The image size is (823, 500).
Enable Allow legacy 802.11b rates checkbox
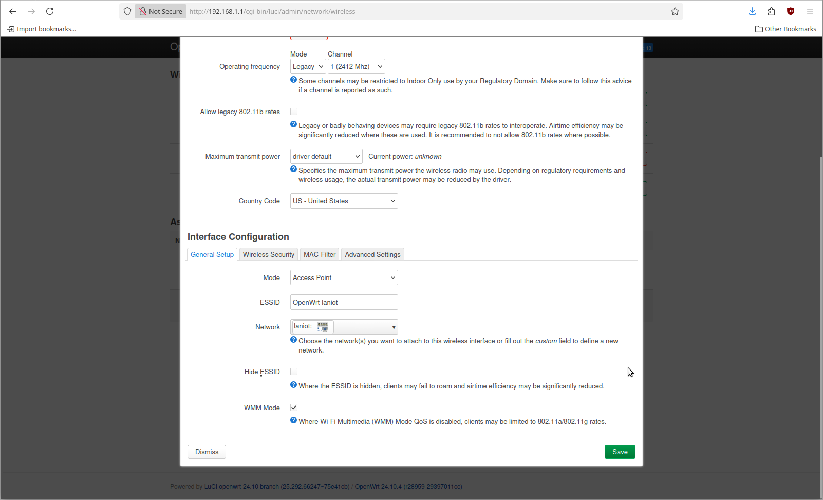click(x=294, y=112)
